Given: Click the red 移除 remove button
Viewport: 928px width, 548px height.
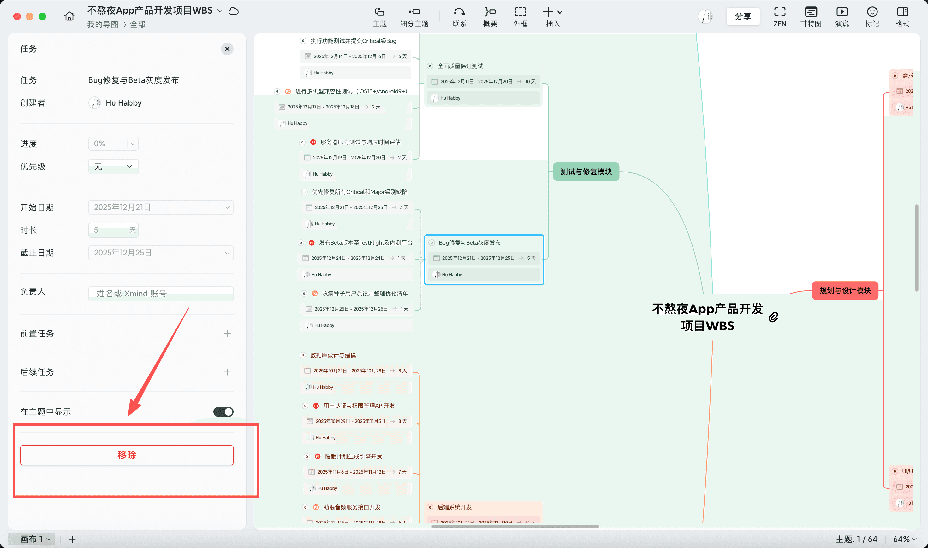Looking at the screenshot, I should 127,455.
